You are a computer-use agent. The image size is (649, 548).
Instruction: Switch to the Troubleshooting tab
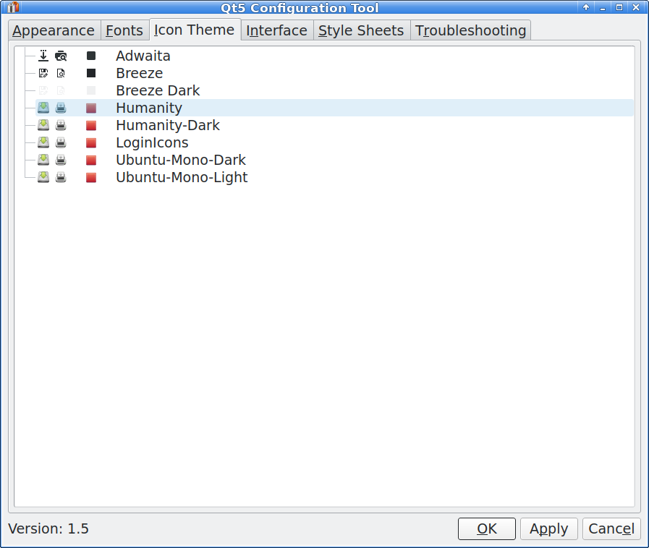pyautogui.click(x=470, y=30)
